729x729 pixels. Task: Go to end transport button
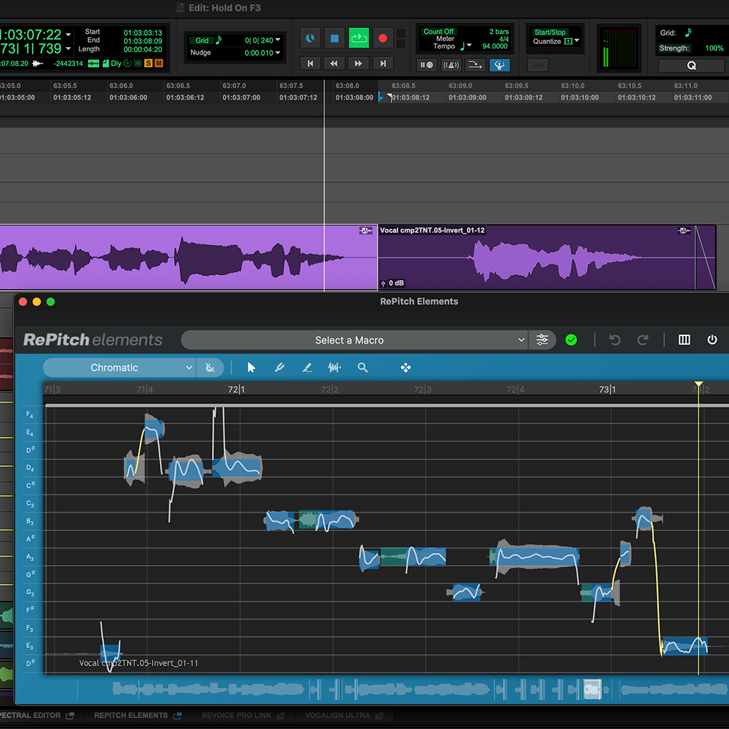pyautogui.click(x=383, y=63)
